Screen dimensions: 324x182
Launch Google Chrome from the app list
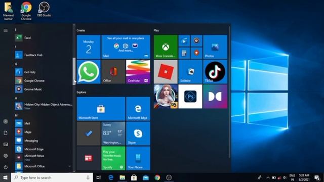tap(44, 81)
